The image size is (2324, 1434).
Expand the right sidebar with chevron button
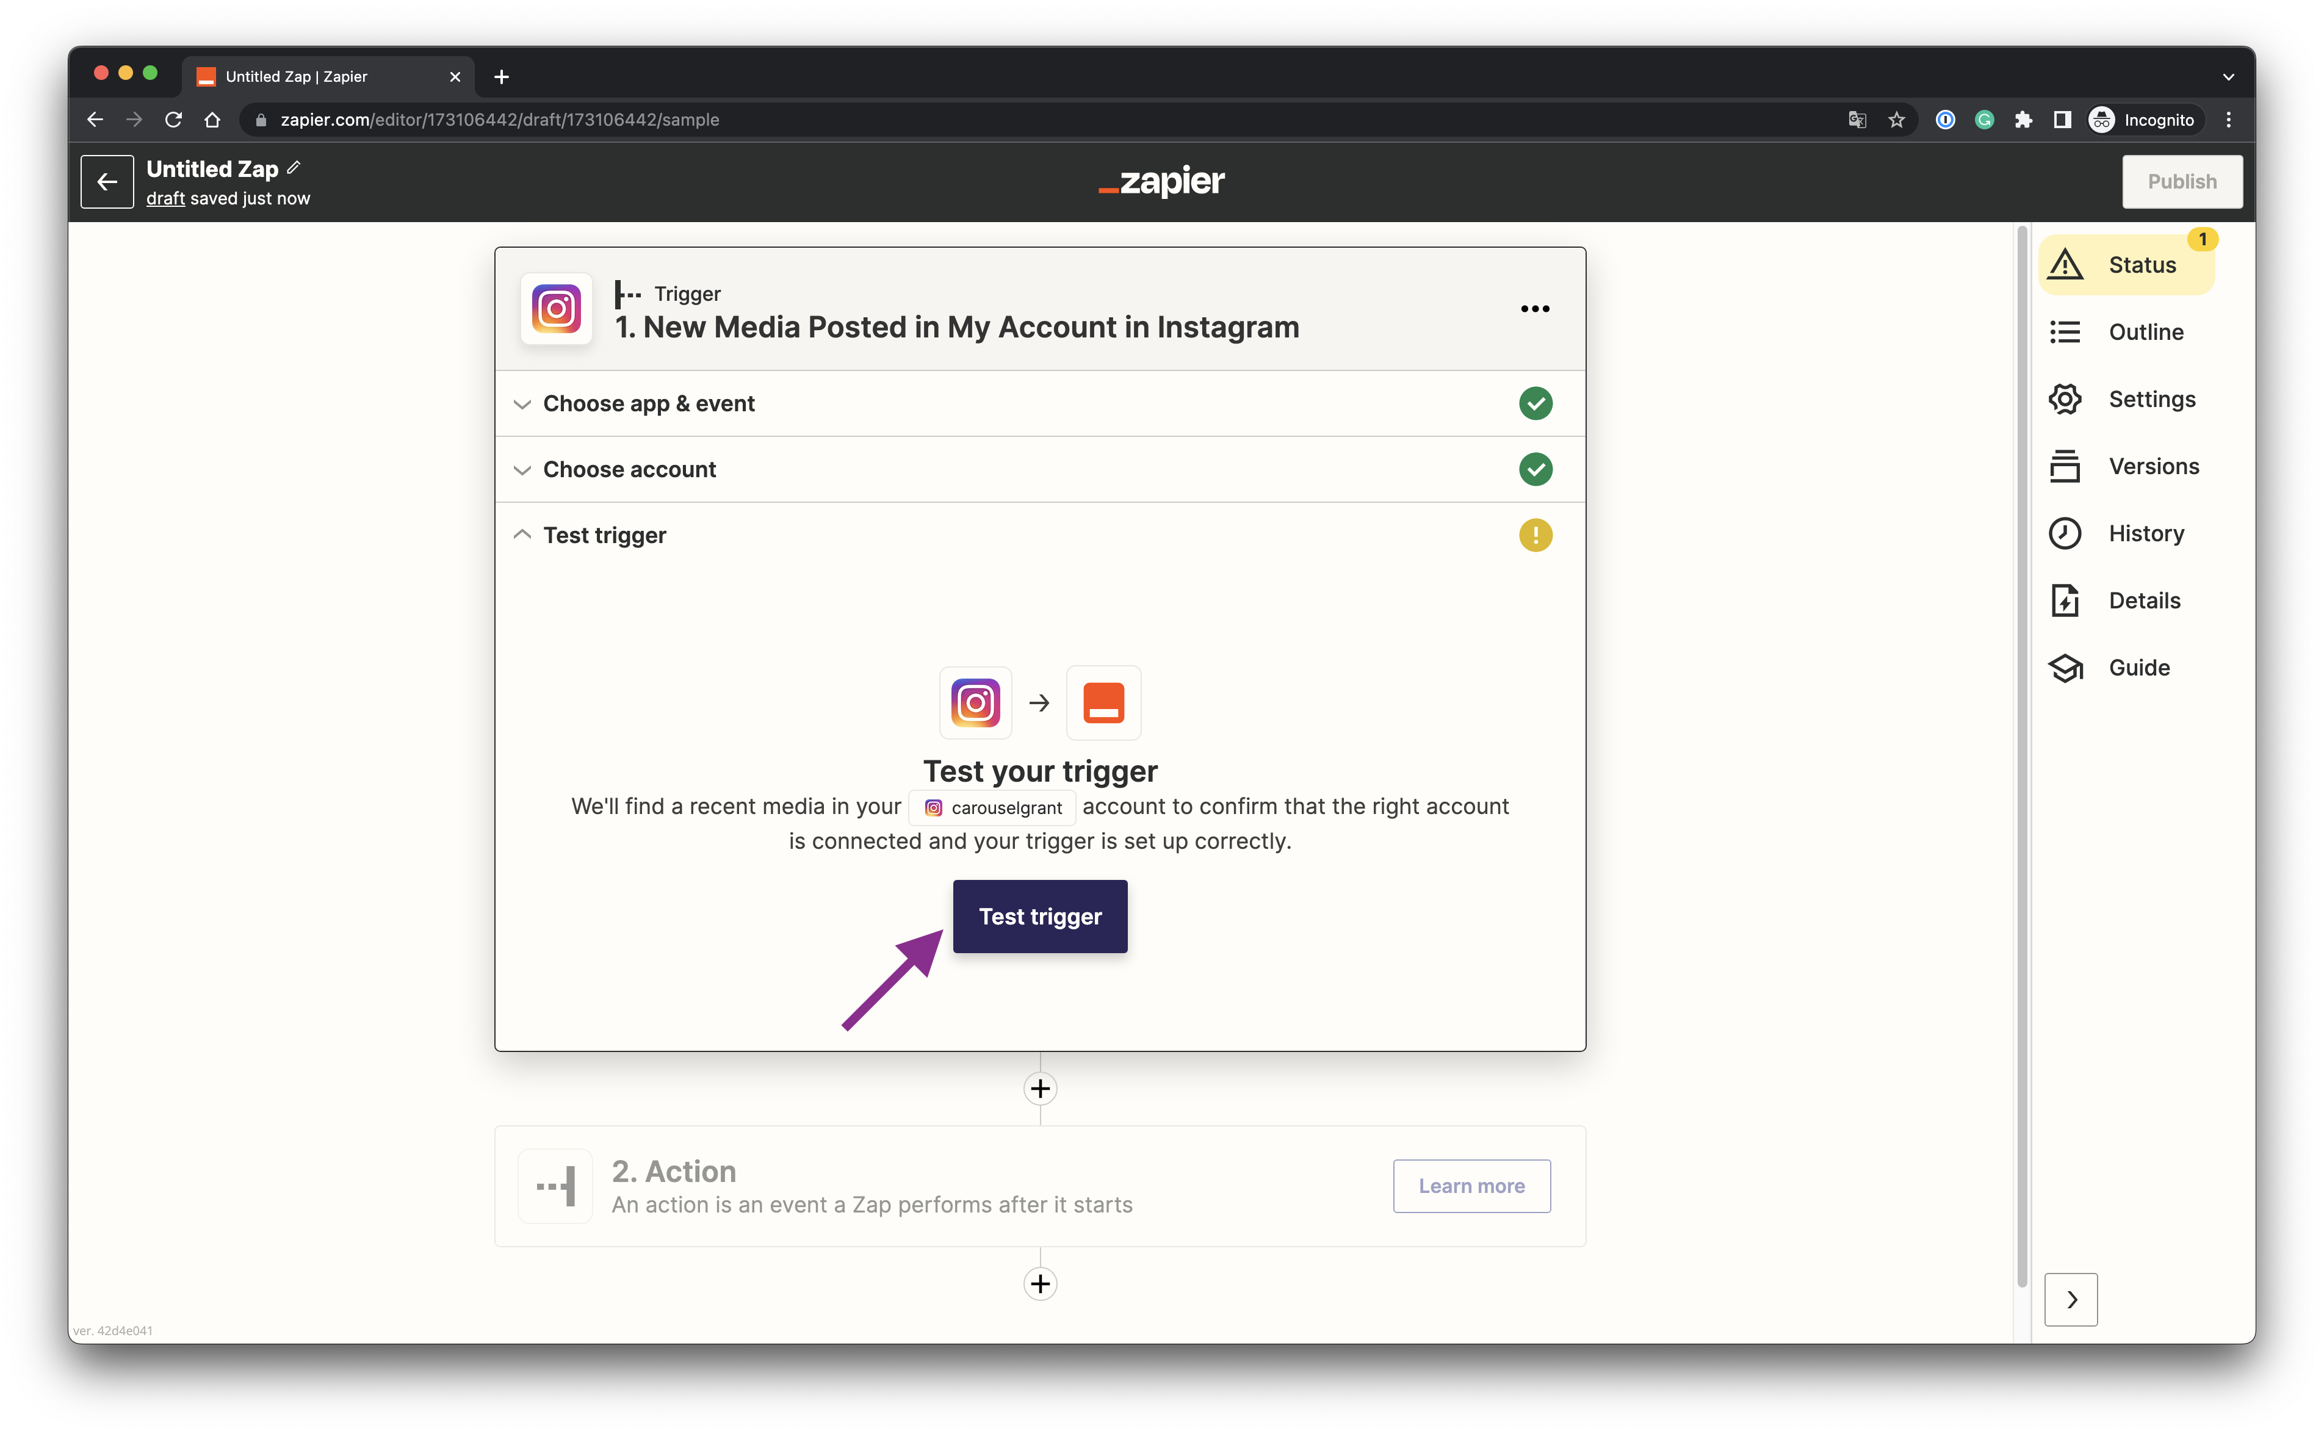(2071, 1299)
